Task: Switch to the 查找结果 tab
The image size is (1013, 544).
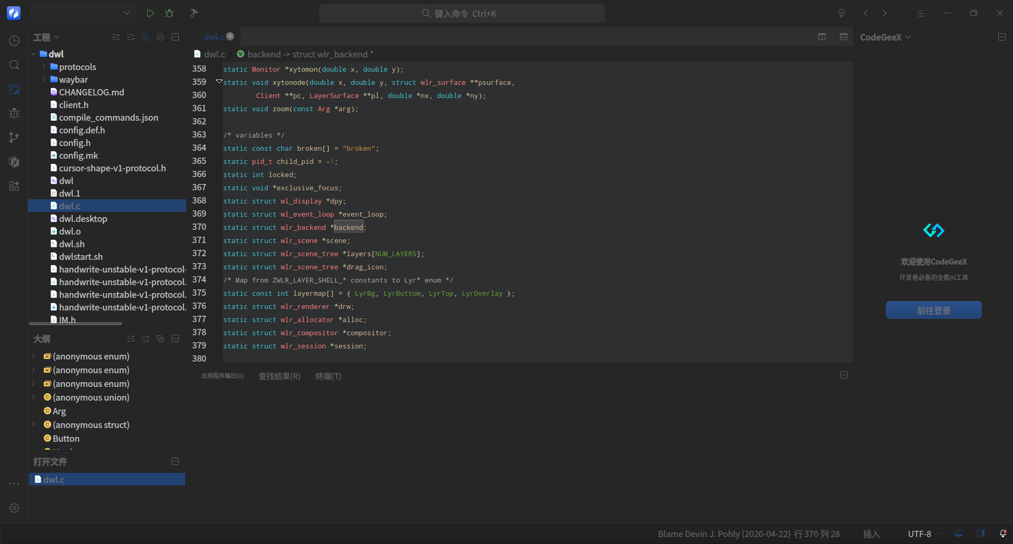Action: (280, 376)
